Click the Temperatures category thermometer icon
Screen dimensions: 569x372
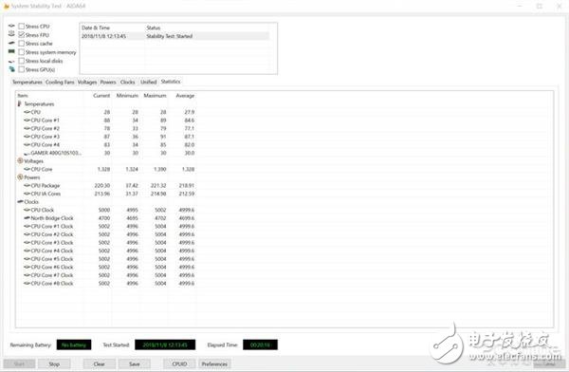(20, 103)
